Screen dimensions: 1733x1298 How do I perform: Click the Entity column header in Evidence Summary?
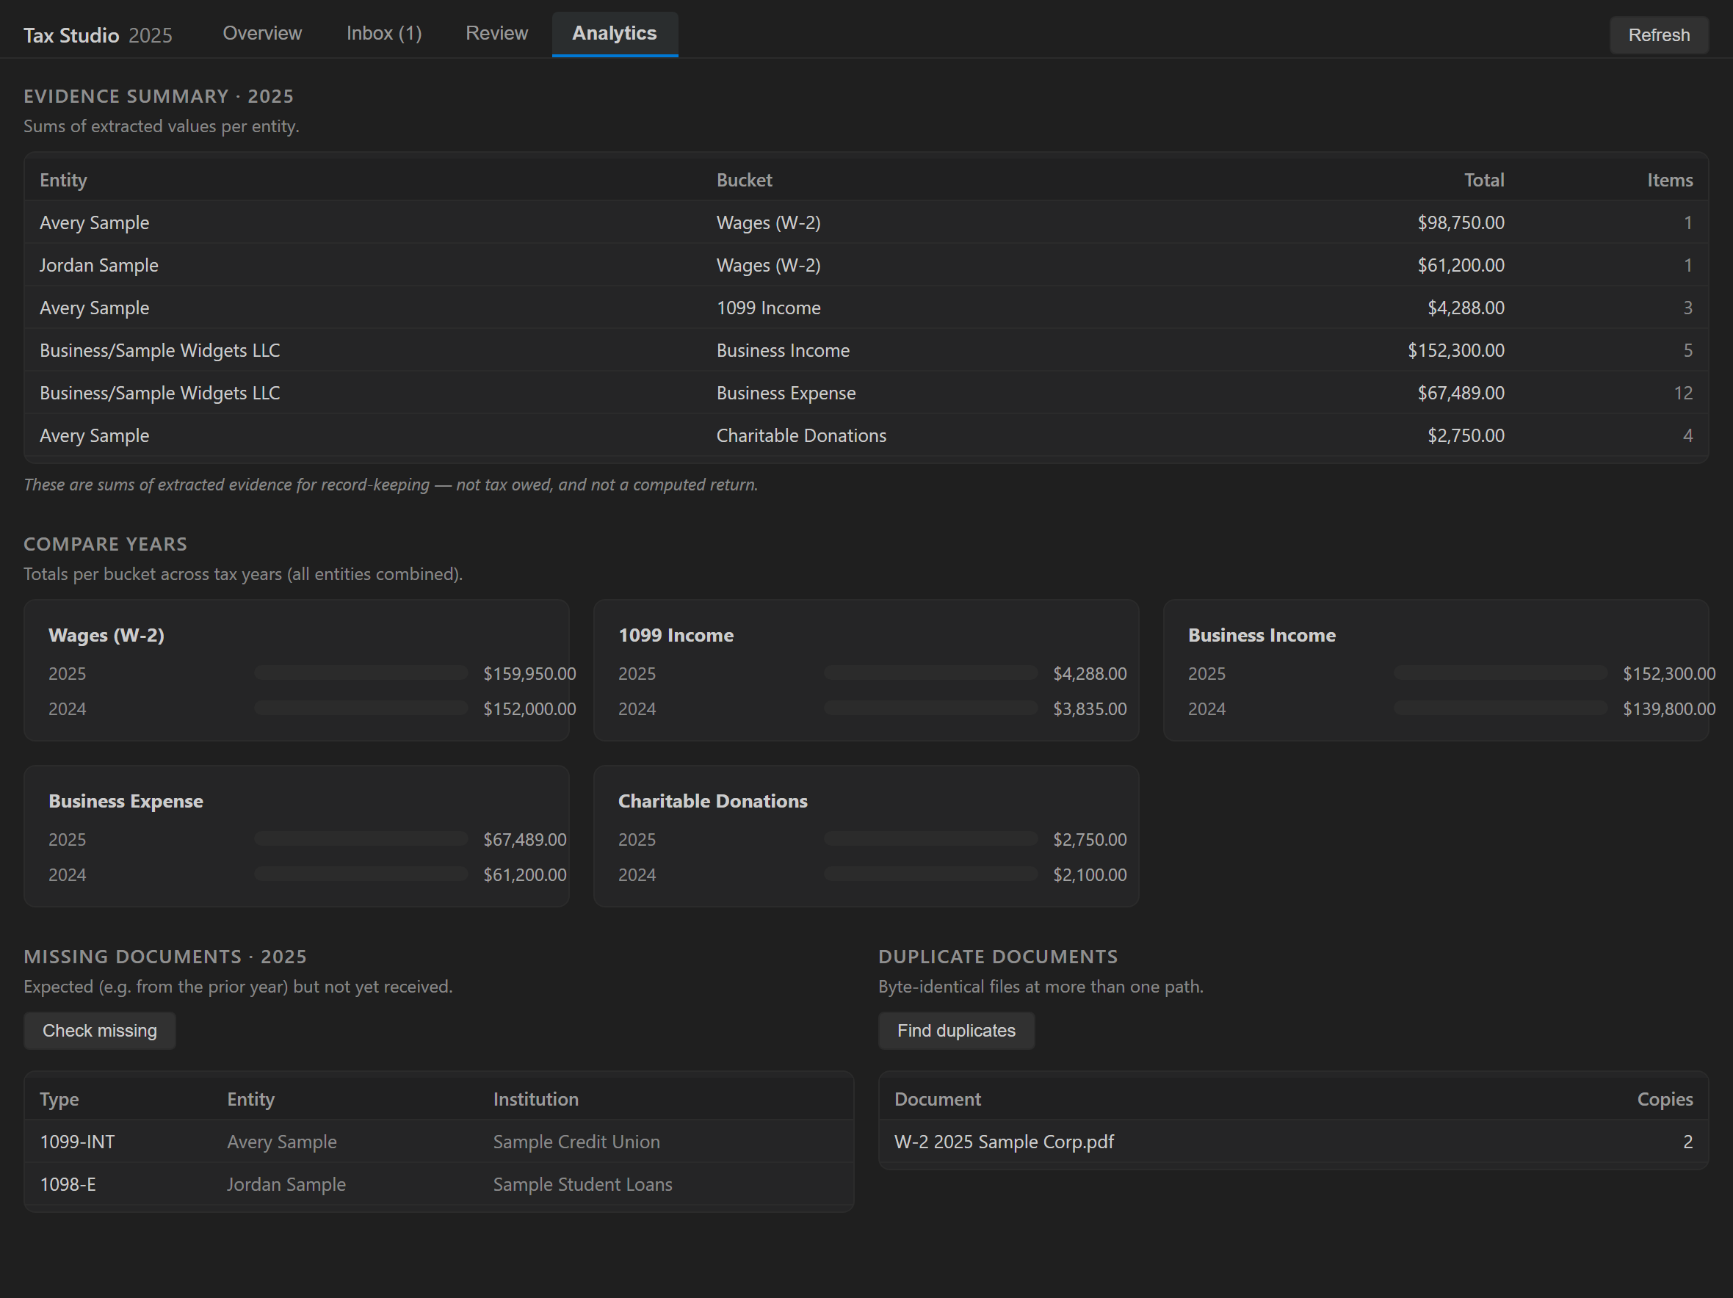(63, 180)
